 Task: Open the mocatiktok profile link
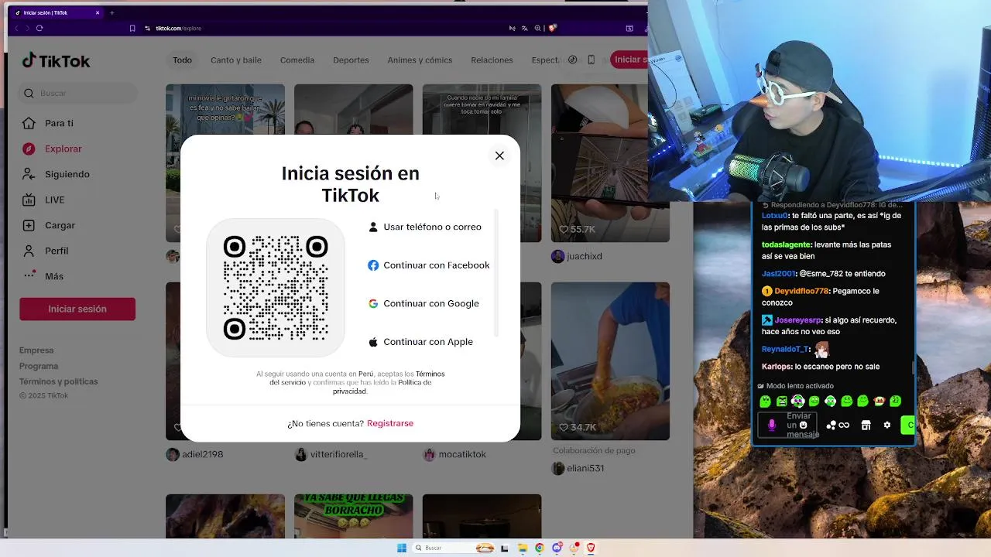point(462,454)
